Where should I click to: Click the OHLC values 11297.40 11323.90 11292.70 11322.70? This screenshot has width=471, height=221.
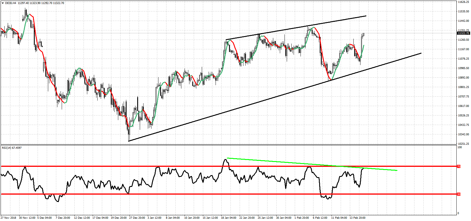point(41,3)
